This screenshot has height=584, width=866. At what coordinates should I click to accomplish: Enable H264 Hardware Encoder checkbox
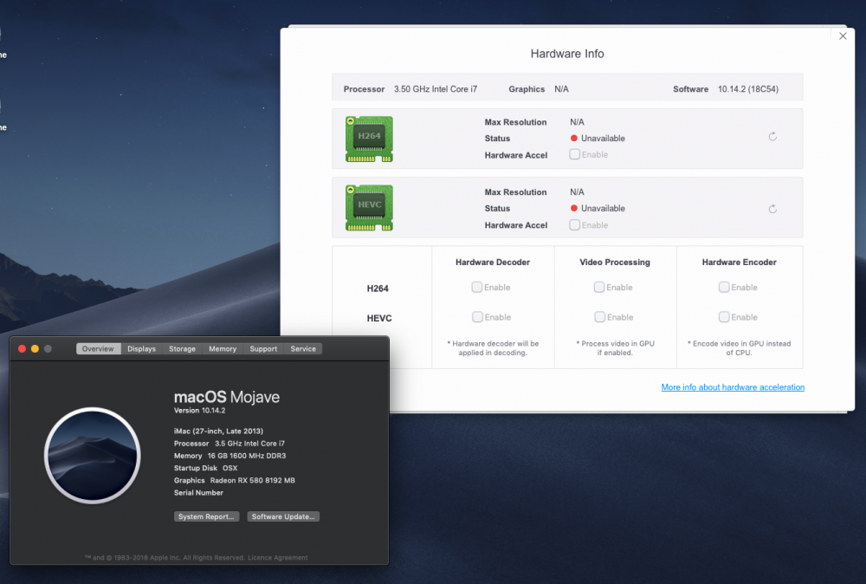[x=723, y=288]
